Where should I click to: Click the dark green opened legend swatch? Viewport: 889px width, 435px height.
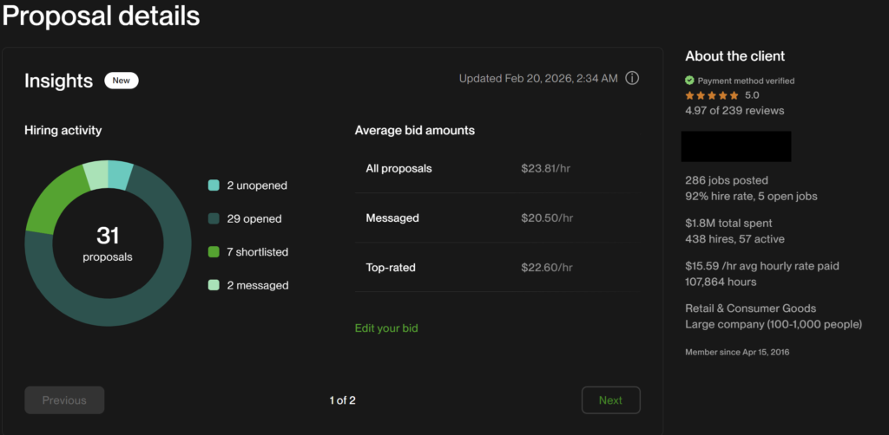tap(214, 219)
